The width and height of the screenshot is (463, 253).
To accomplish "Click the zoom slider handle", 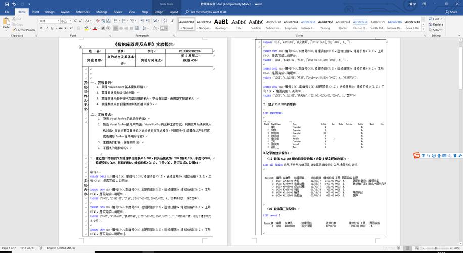I will click(x=436, y=248).
